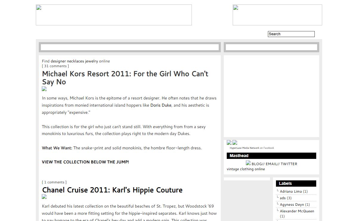Open the Chanel Cruise 2011 post title
358x221 pixels.
[112, 190]
